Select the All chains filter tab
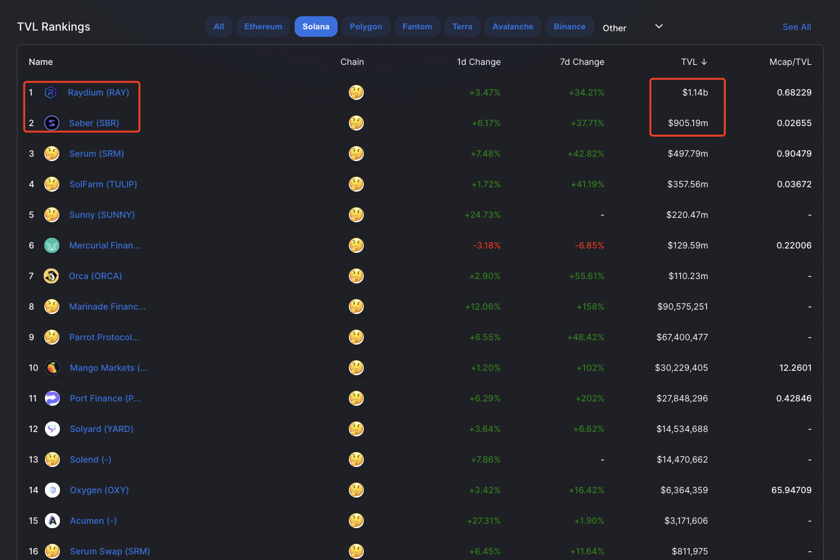Screen dimensions: 840x560 (x=218, y=27)
